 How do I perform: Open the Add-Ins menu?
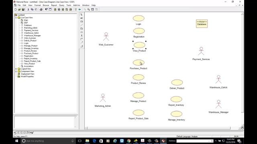click(x=77, y=5)
